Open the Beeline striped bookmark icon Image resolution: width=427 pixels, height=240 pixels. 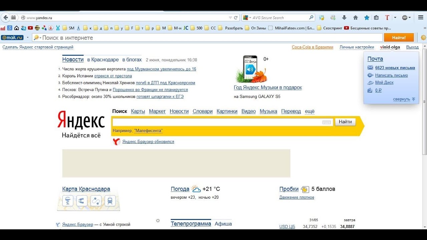37,28
